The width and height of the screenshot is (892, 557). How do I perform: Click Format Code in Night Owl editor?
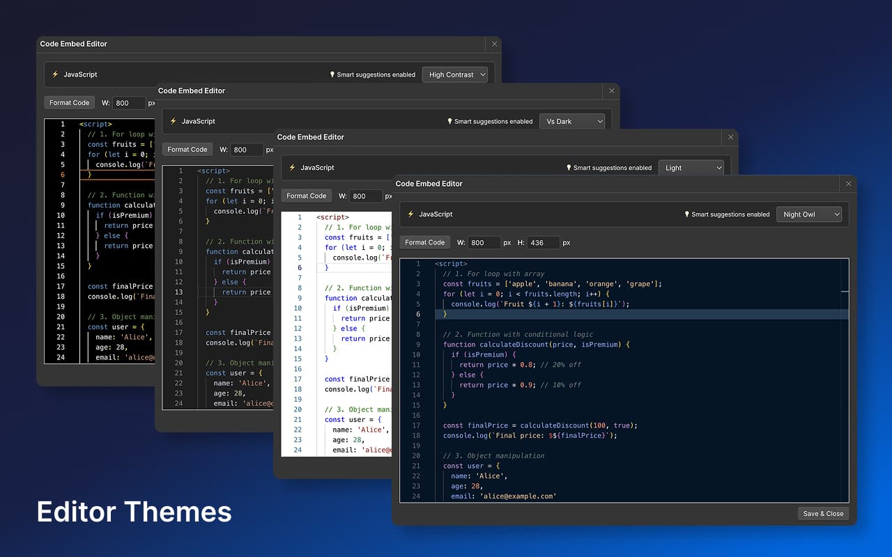(424, 242)
